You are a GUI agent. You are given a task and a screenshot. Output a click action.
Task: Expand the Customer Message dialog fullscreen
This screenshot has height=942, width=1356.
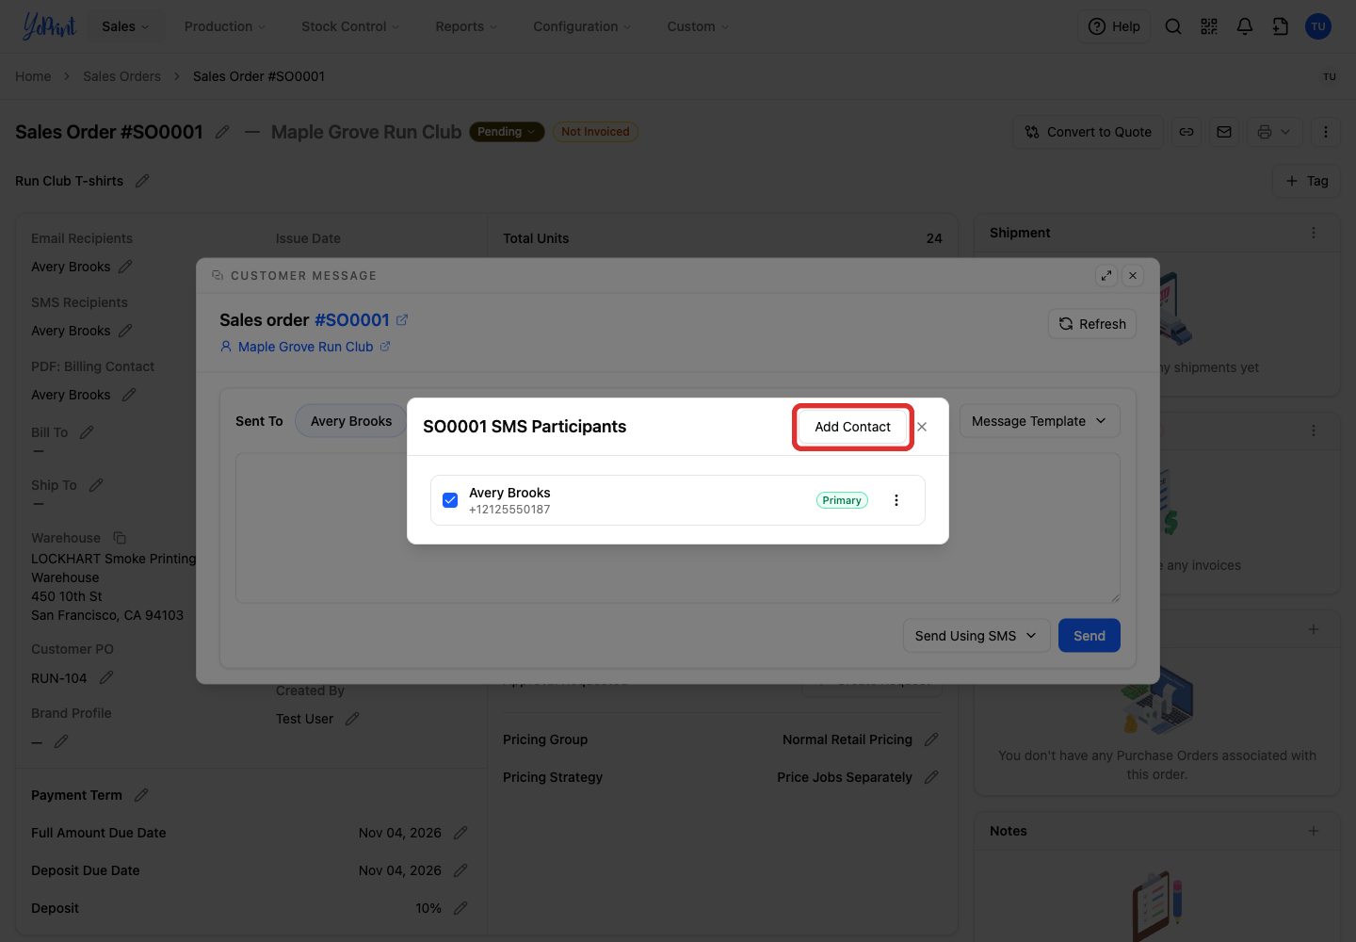(x=1106, y=276)
